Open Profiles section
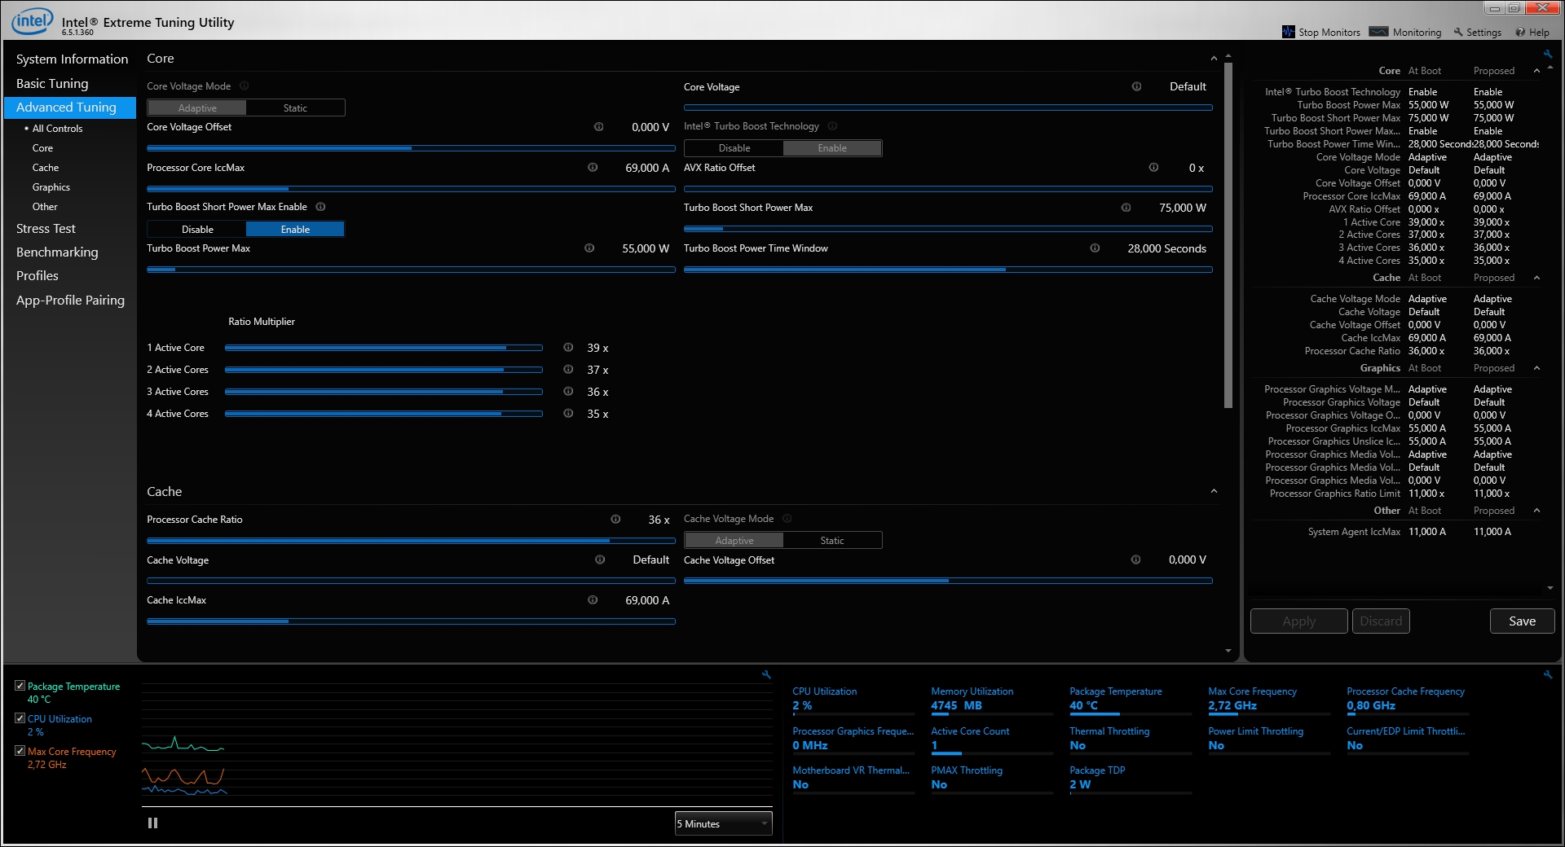This screenshot has height=847, width=1565. click(x=37, y=276)
